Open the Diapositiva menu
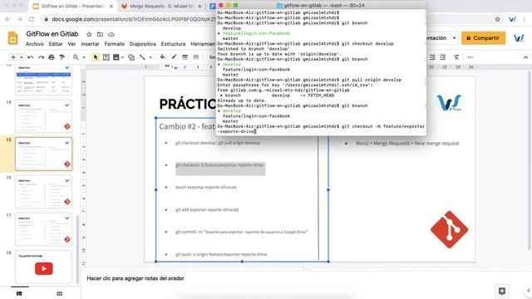The image size is (532, 299). pyautogui.click(x=142, y=44)
